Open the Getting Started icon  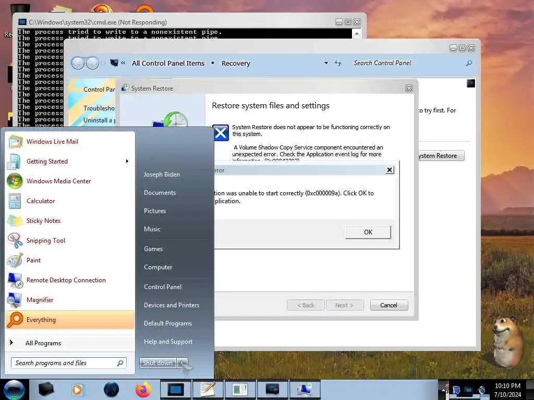14,161
